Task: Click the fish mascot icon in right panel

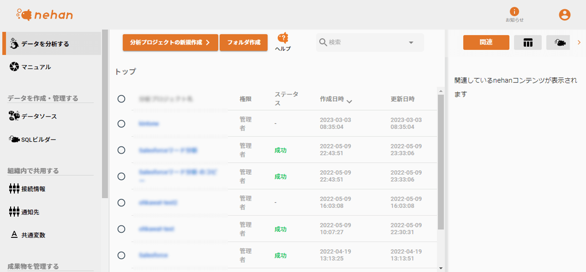Action: pos(560,42)
